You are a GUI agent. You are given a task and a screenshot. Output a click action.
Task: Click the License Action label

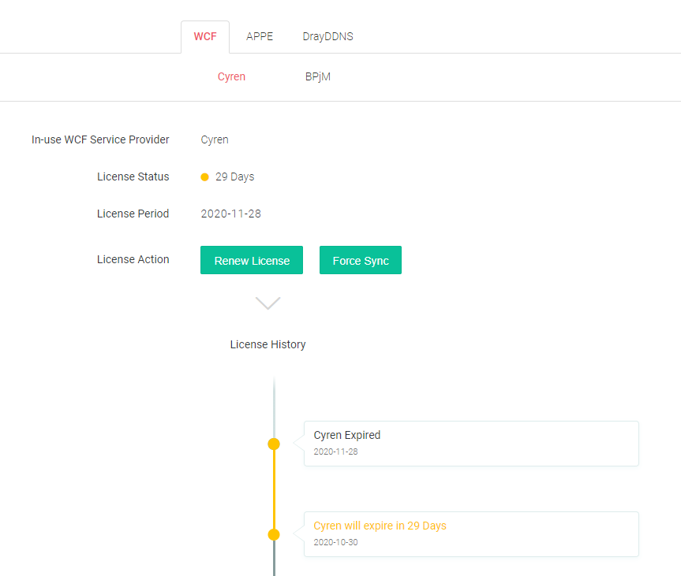coord(133,259)
